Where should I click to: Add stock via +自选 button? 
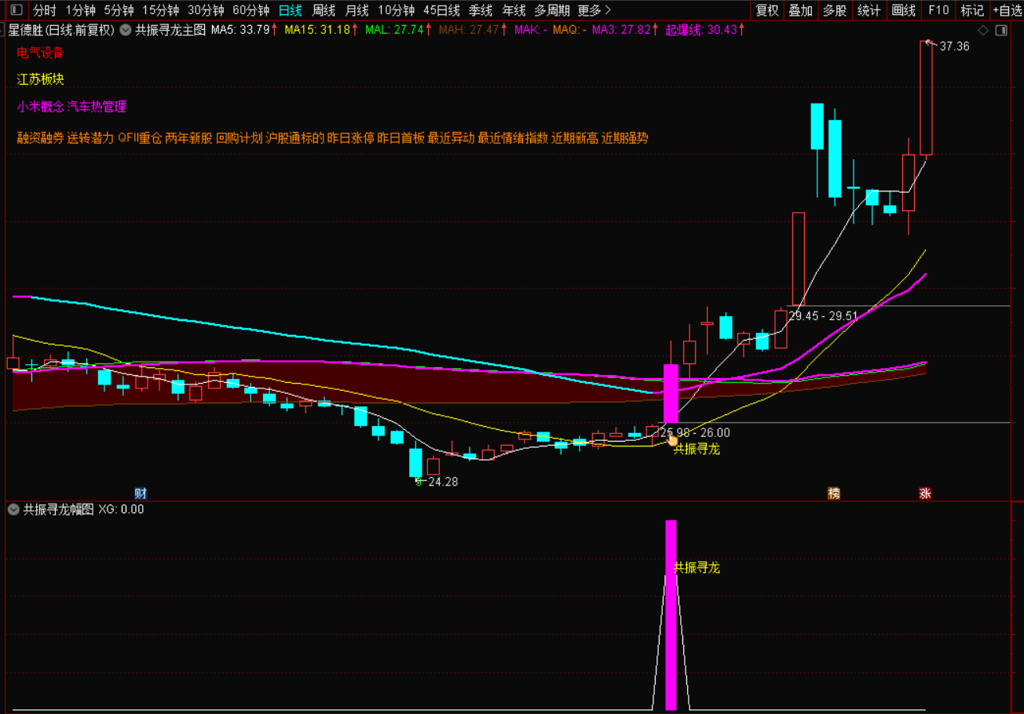[x=1006, y=10]
